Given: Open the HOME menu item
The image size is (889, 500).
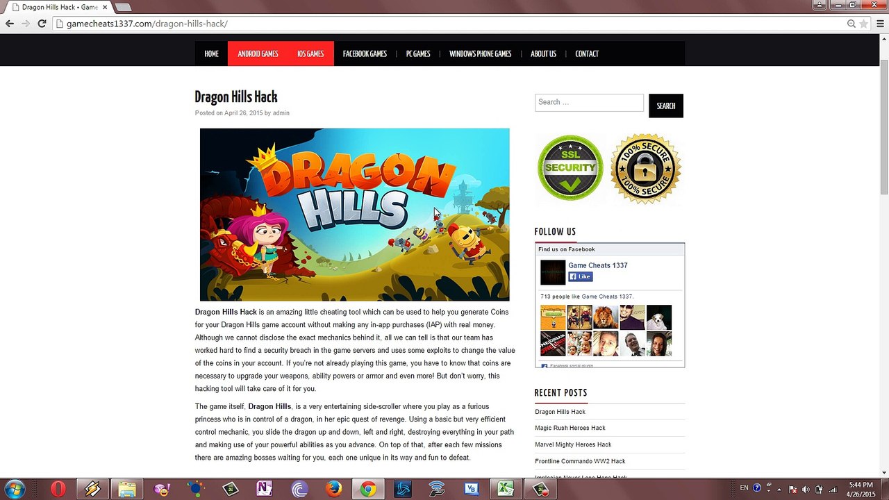Looking at the screenshot, I should pyautogui.click(x=211, y=53).
